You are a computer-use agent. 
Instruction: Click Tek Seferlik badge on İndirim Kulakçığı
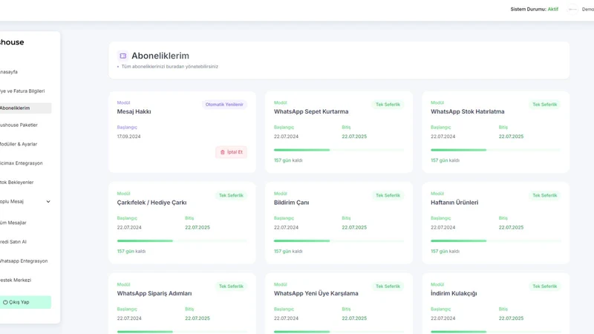tap(544, 286)
